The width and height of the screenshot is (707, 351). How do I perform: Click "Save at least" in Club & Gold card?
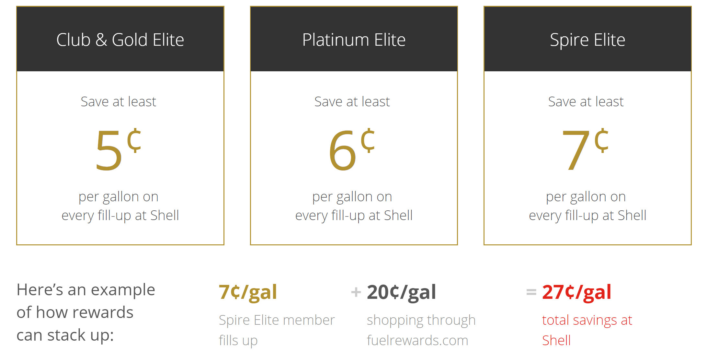click(119, 102)
